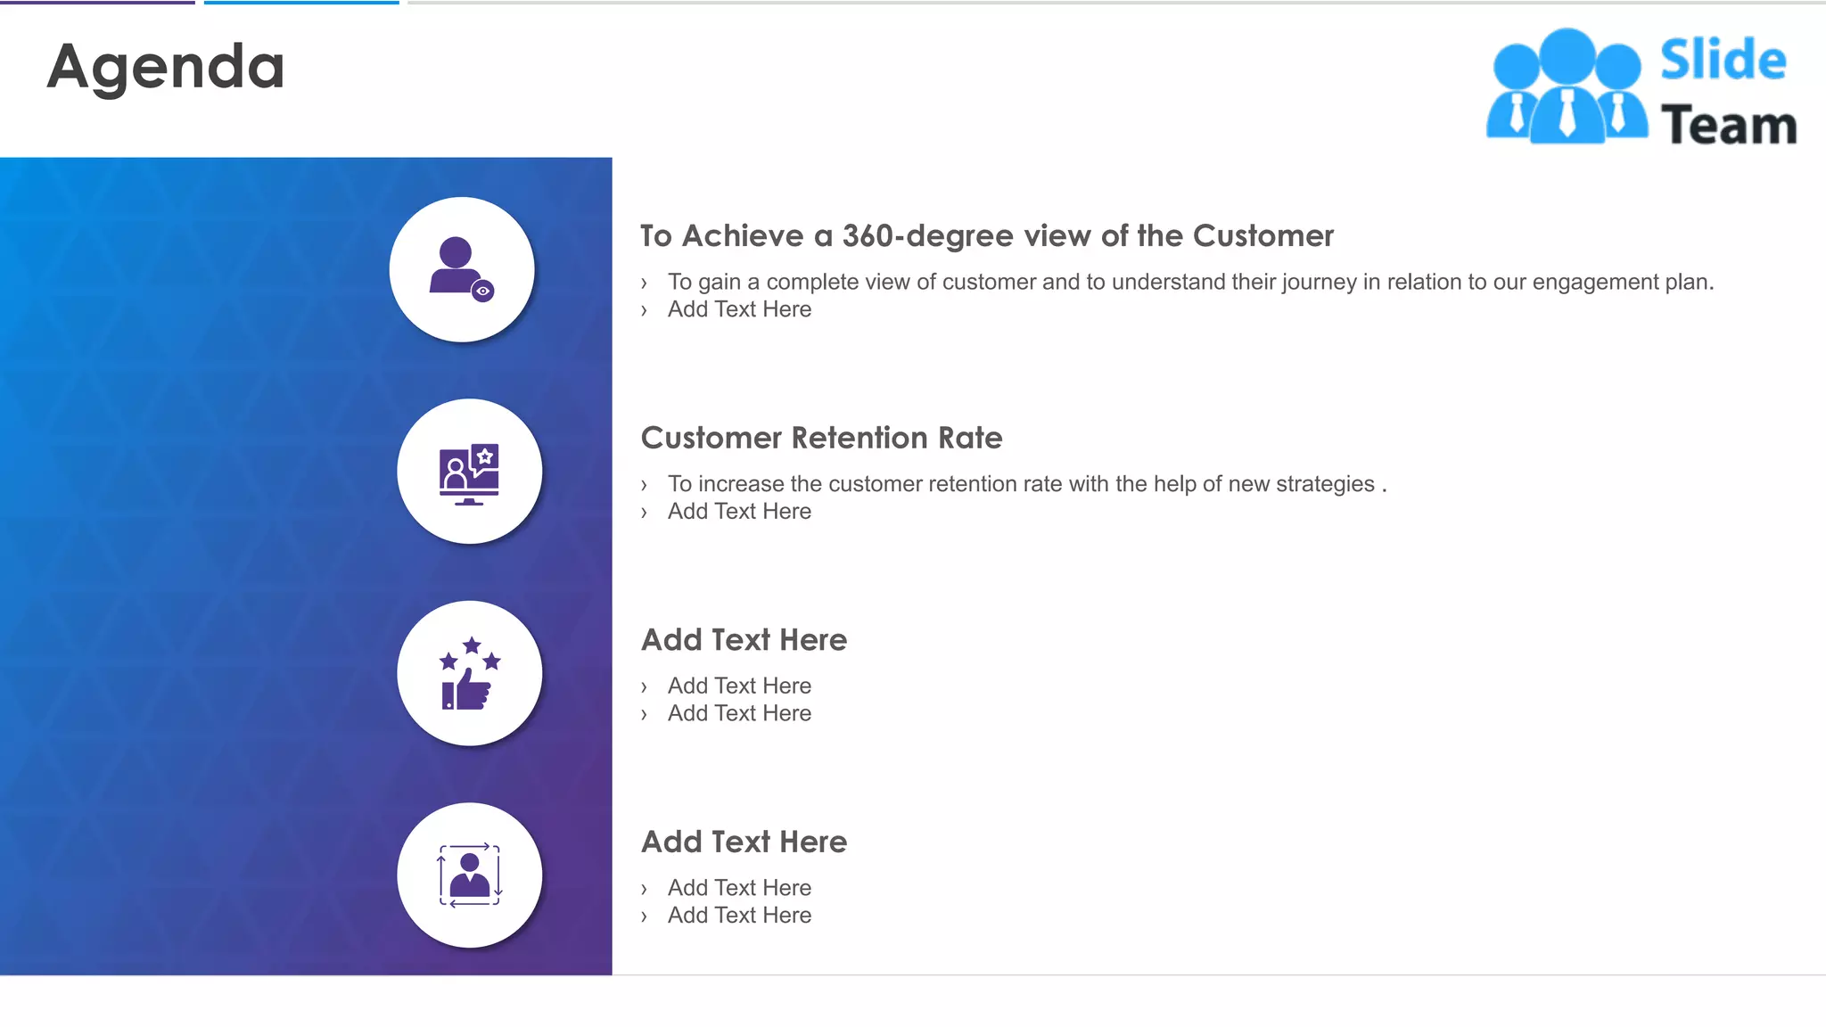
Task: Select the Customer Retention Rate heading
Action: tap(821, 438)
